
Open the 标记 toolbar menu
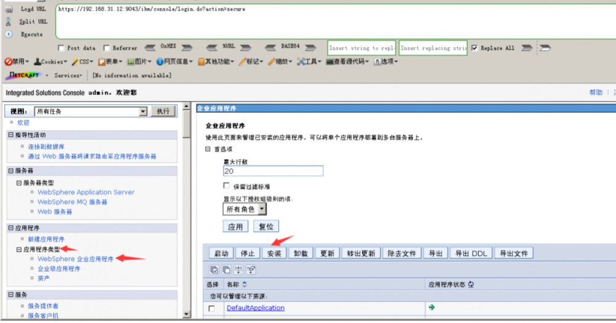tap(251, 62)
